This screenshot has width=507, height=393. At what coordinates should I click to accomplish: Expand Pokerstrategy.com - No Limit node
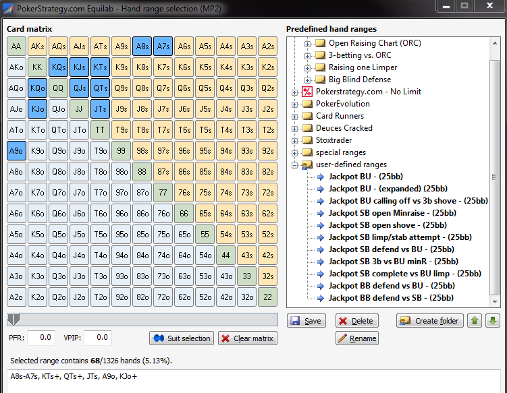tap(294, 92)
